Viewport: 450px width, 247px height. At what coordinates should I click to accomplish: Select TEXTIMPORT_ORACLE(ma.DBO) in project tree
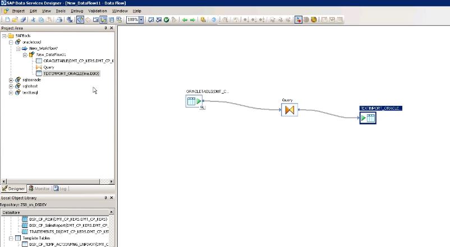(71, 73)
